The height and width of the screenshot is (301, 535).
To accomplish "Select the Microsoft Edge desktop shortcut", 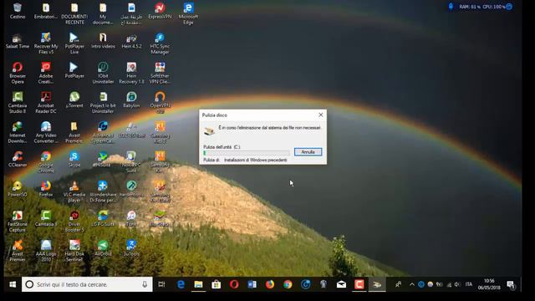I will [x=188, y=13].
